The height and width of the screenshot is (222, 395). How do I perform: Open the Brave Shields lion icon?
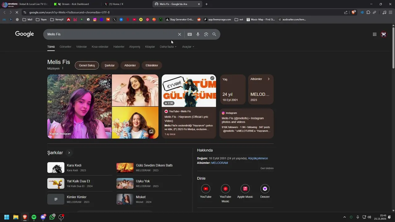354,12
